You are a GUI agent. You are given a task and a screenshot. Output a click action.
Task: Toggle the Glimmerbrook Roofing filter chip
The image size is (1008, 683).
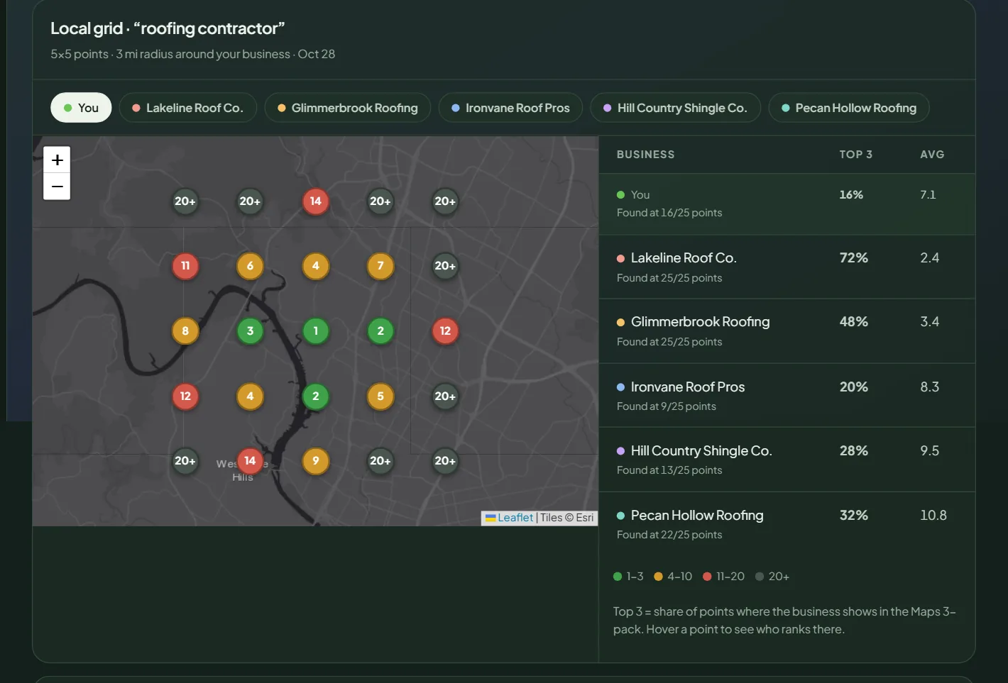(348, 108)
